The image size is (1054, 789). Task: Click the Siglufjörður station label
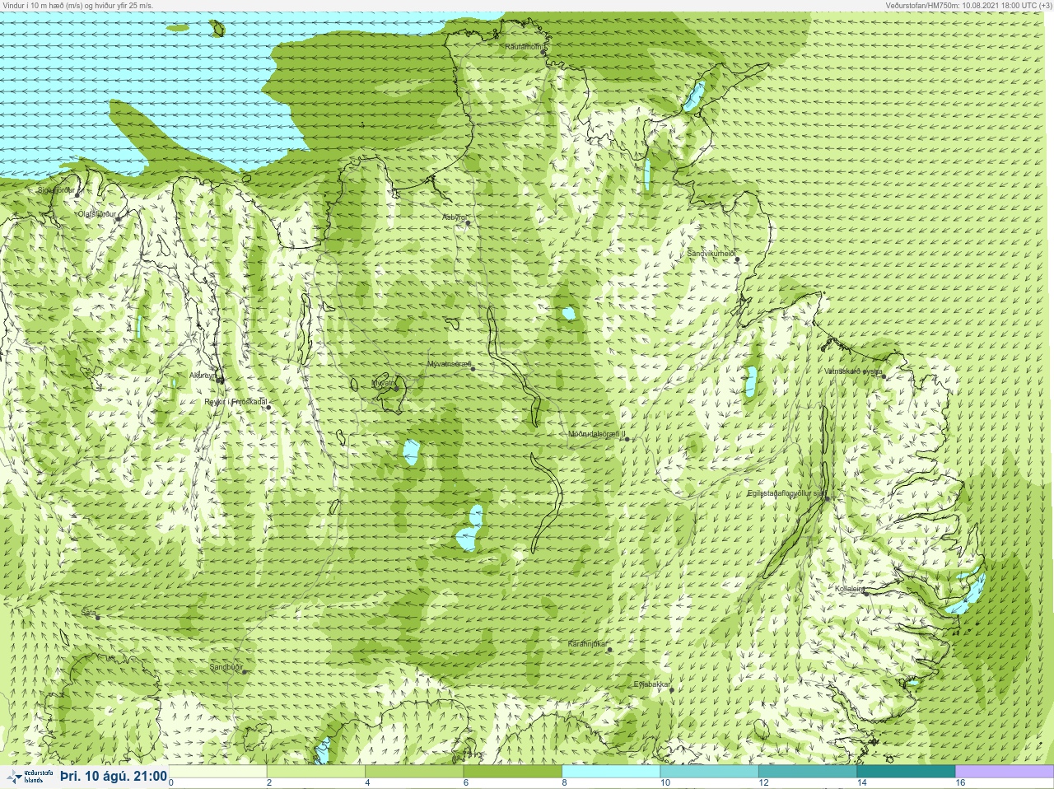[56, 190]
